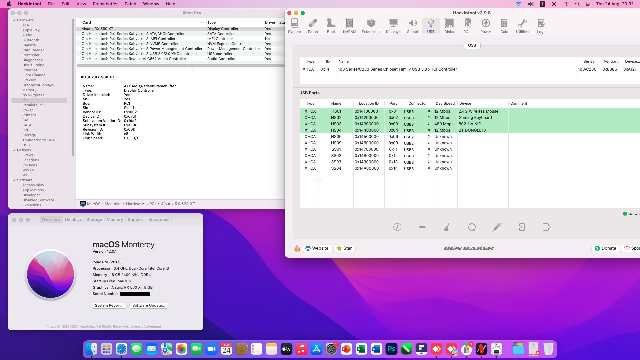Open the Utilities section in Hackintool
The image size is (640, 360).
click(522, 26)
